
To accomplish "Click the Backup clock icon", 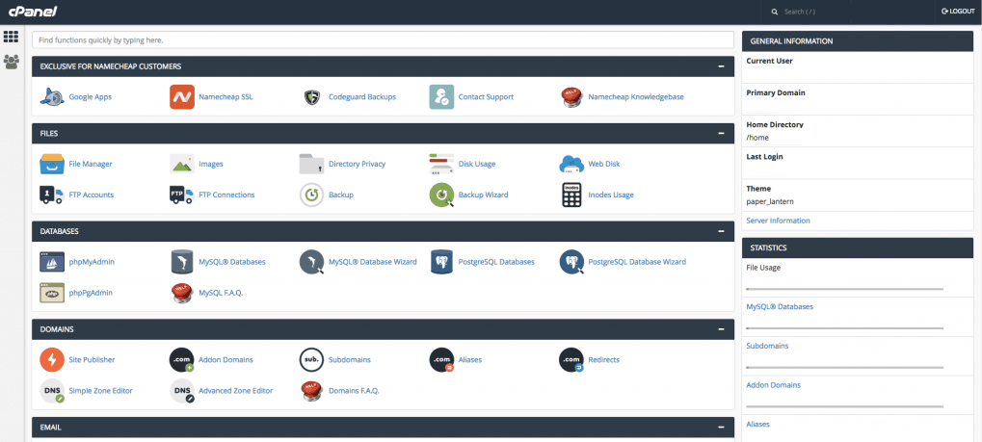I will (312, 195).
